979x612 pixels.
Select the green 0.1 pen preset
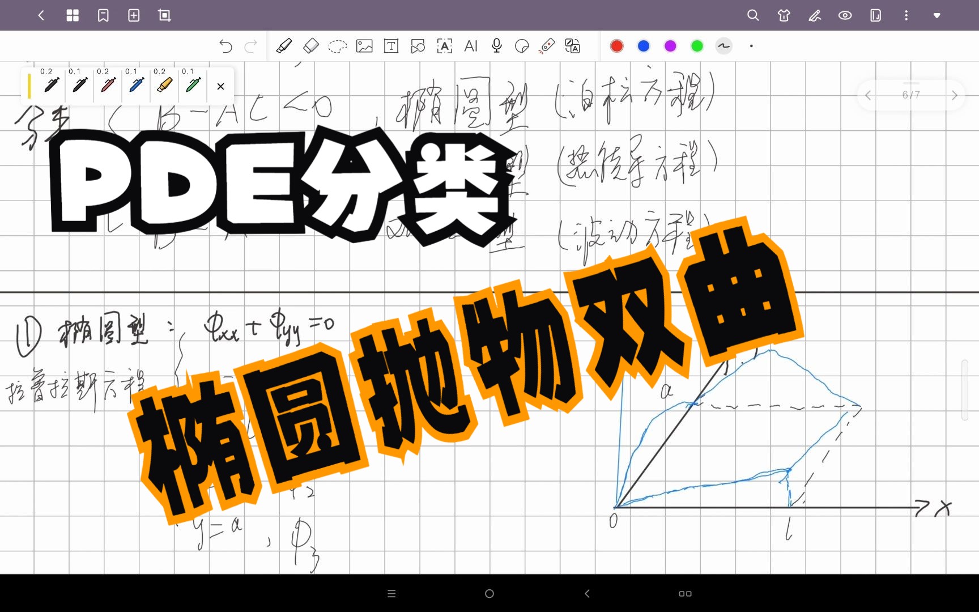(x=193, y=85)
